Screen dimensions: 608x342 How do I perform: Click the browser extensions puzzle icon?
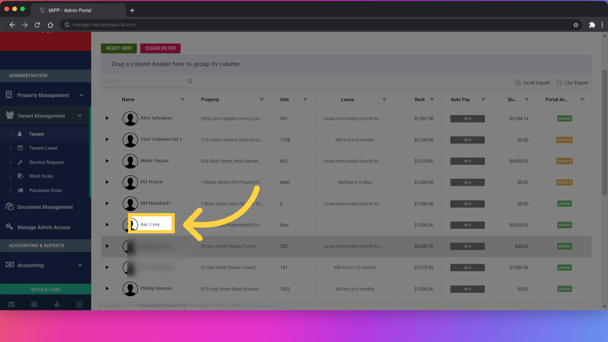tap(592, 25)
